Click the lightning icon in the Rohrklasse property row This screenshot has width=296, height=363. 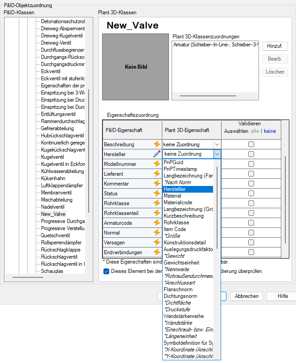click(156, 203)
